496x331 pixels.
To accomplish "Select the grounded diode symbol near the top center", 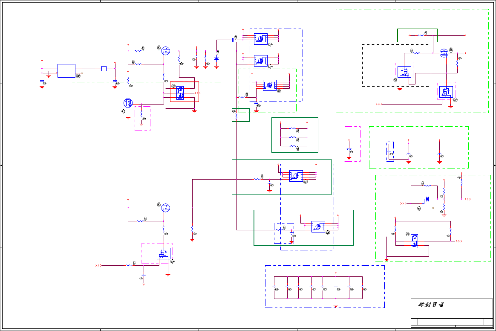I will [x=216, y=58].
